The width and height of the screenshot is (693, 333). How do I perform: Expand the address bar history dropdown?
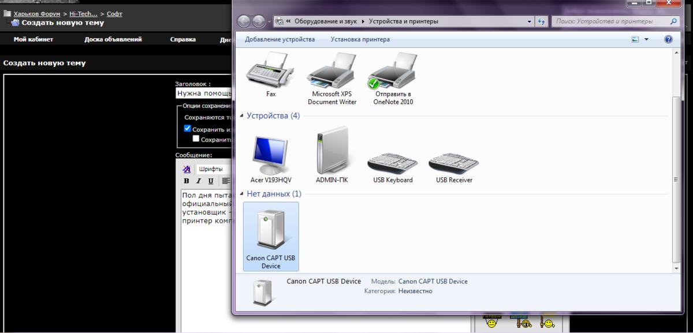pos(530,21)
